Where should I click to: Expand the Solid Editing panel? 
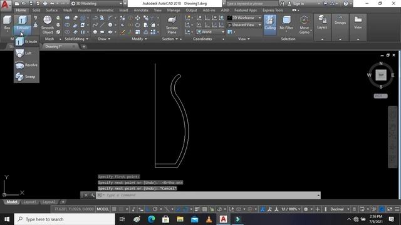point(76,39)
